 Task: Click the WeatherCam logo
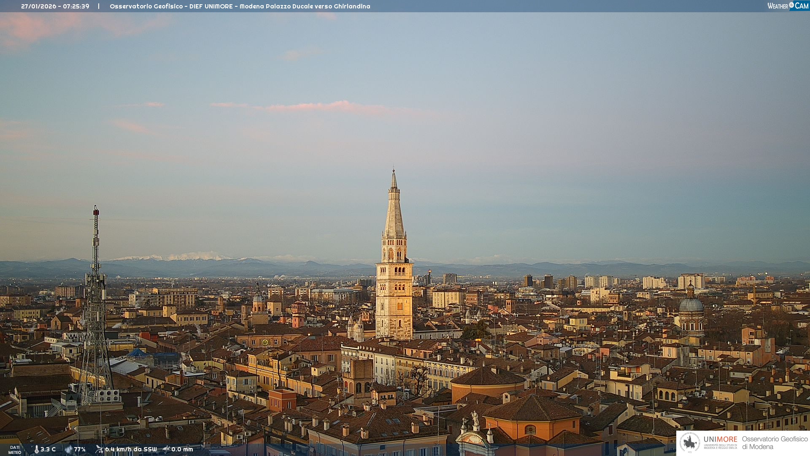point(788,6)
